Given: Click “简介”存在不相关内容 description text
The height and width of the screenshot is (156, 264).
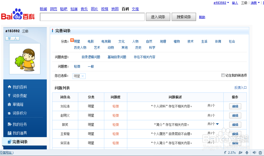Looking at the screenshot, I should pyautogui.click(x=172, y=125).
